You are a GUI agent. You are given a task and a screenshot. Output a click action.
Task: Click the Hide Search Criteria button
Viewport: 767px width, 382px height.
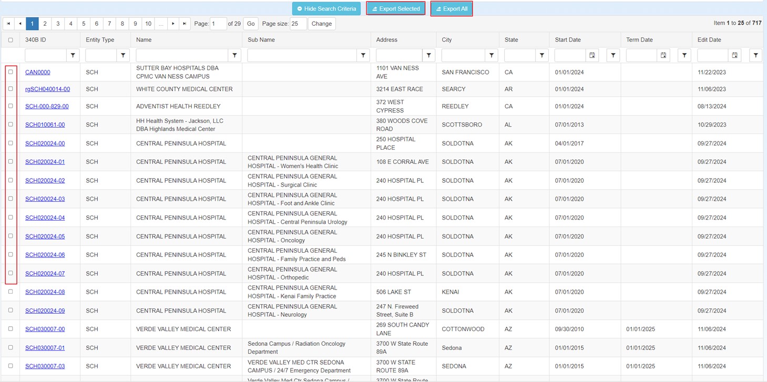326,8
